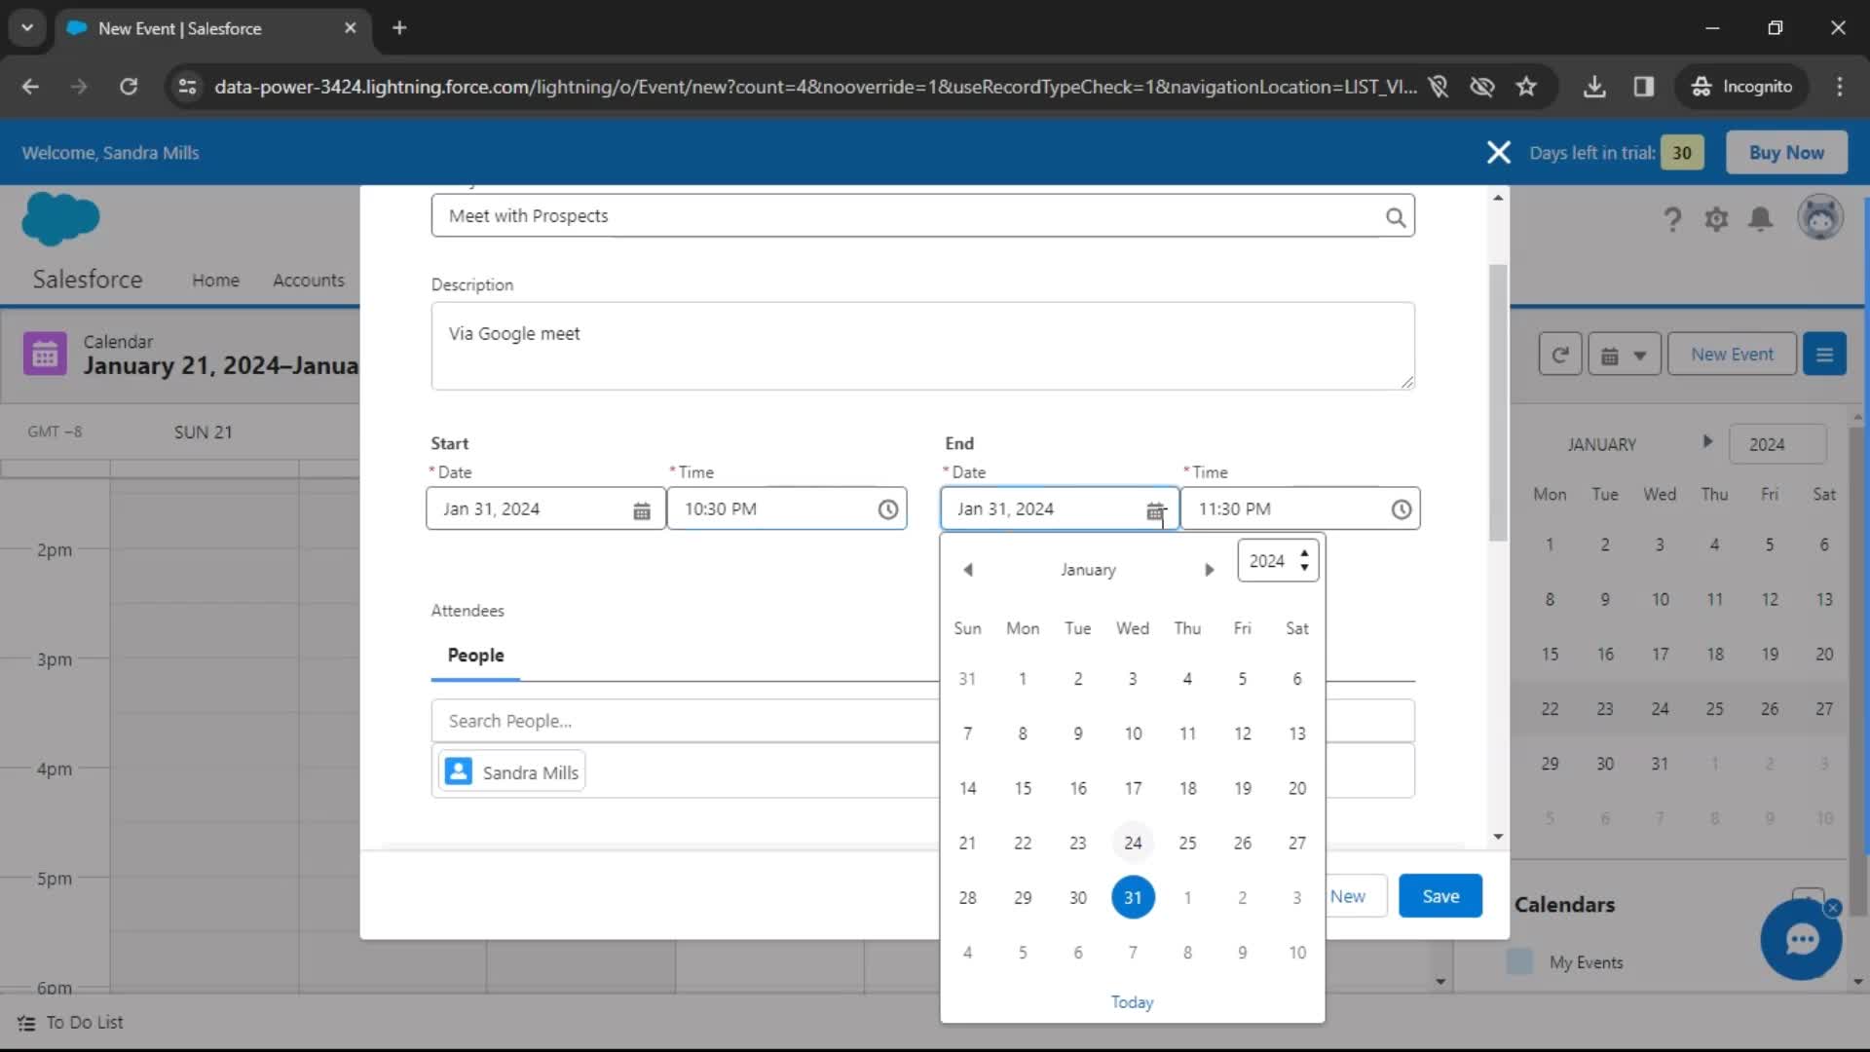Open a new browser tab
The image size is (1870, 1052).
click(x=399, y=28)
